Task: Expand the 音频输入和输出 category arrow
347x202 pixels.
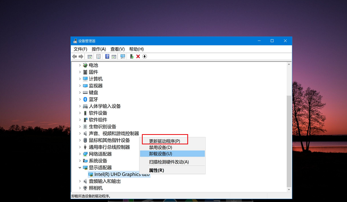Action: tap(80, 181)
